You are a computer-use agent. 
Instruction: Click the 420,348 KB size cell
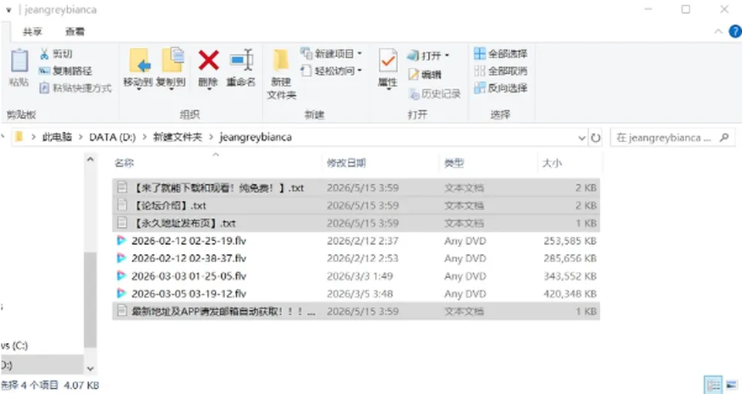click(x=570, y=294)
